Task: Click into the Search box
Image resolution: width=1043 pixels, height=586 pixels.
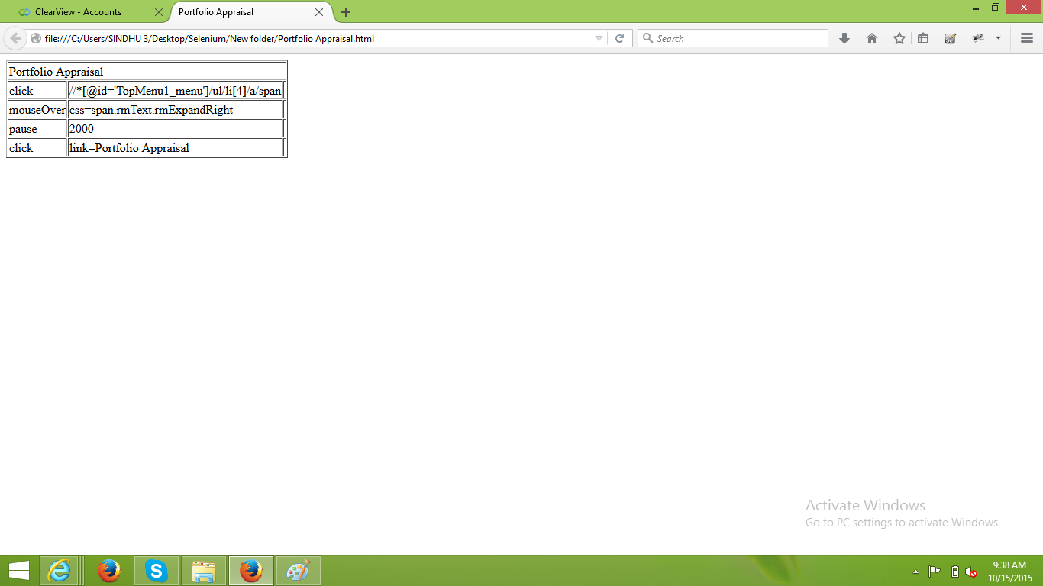Action: click(x=733, y=38)
